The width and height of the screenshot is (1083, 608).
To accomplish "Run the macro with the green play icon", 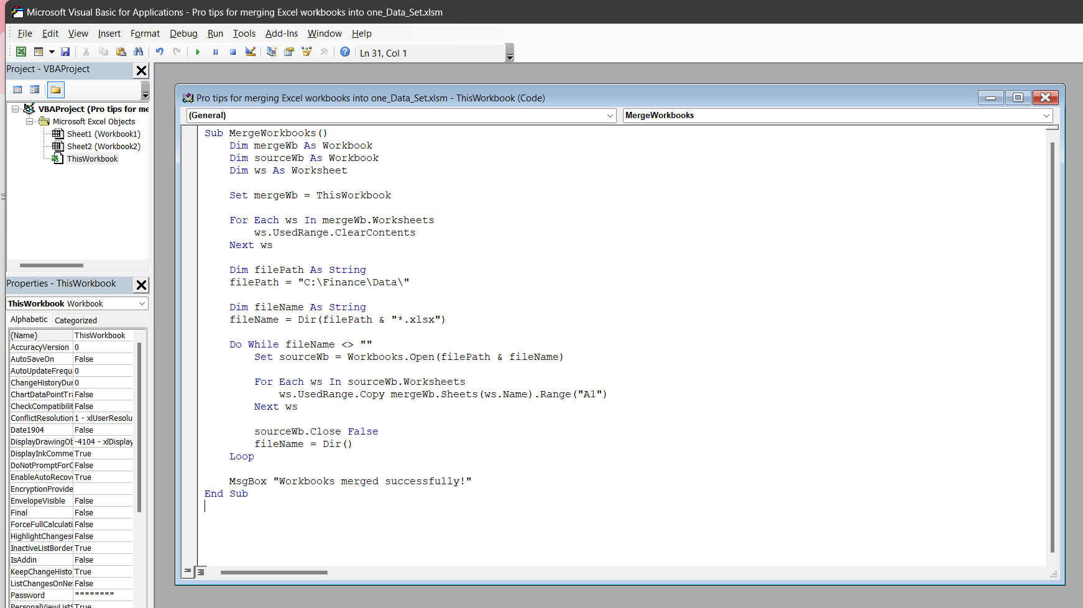I will (x=198, y=52).
